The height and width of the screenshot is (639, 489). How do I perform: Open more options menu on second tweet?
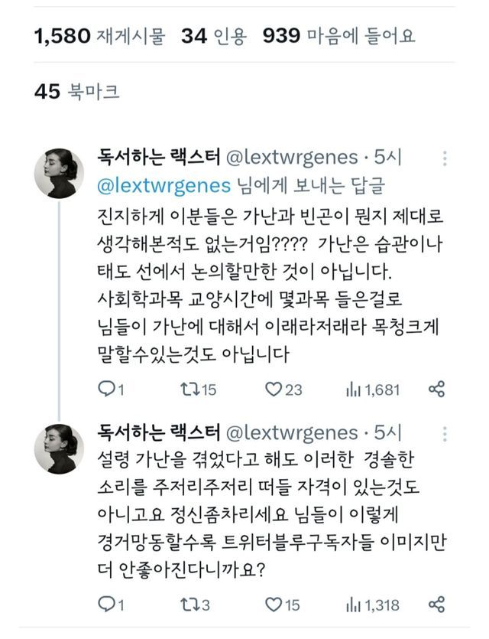(445, 434)
